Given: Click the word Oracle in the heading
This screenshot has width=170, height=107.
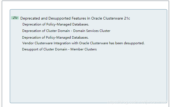Looking at the screenshot, I should click(x=97, y=18).
